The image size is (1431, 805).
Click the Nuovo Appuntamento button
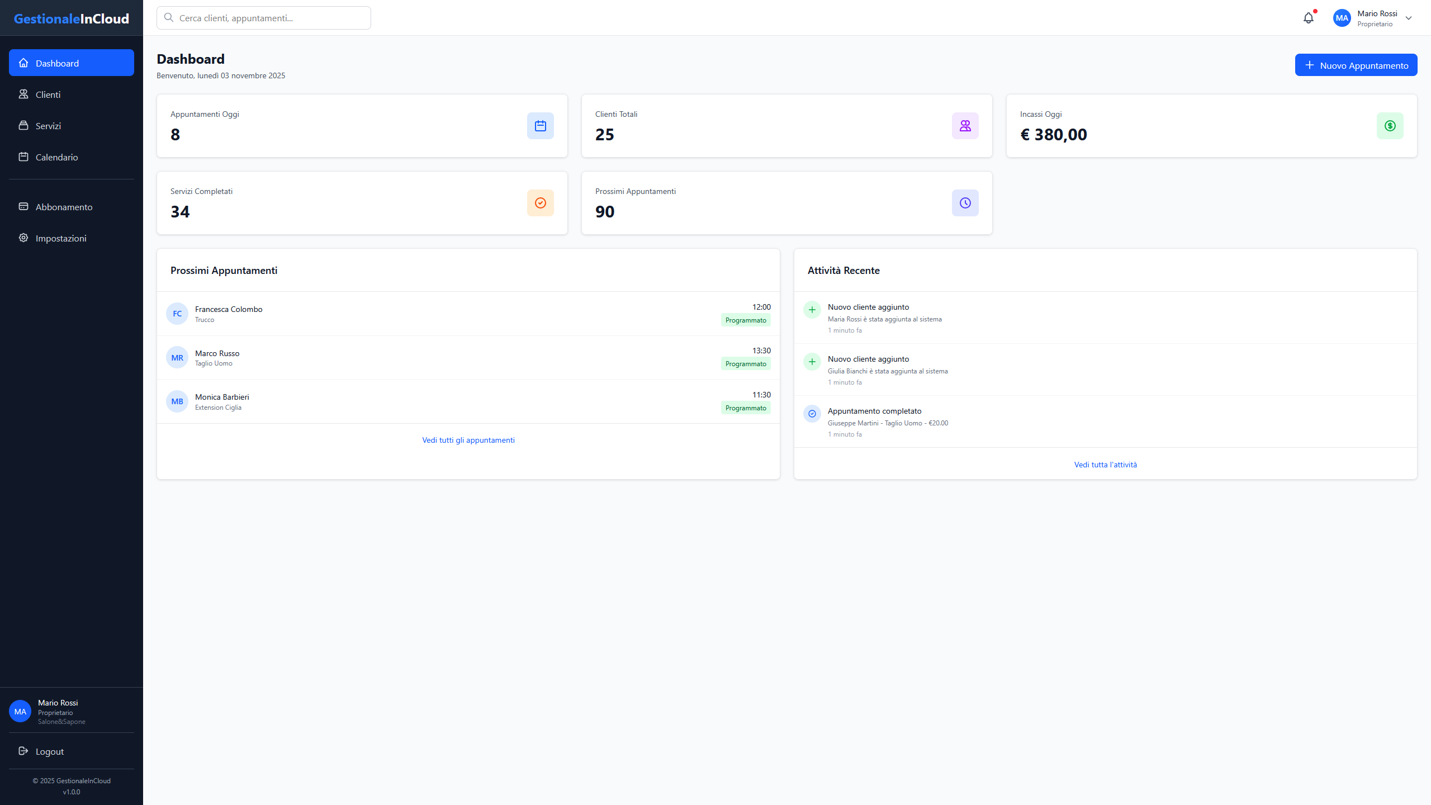(1356, 65)
